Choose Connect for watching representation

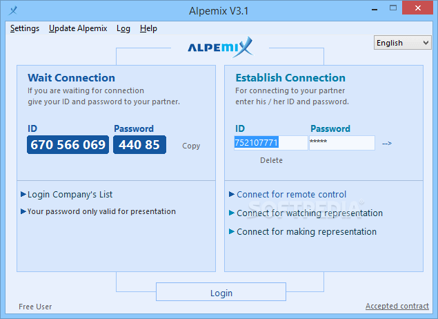coord(310,213)
